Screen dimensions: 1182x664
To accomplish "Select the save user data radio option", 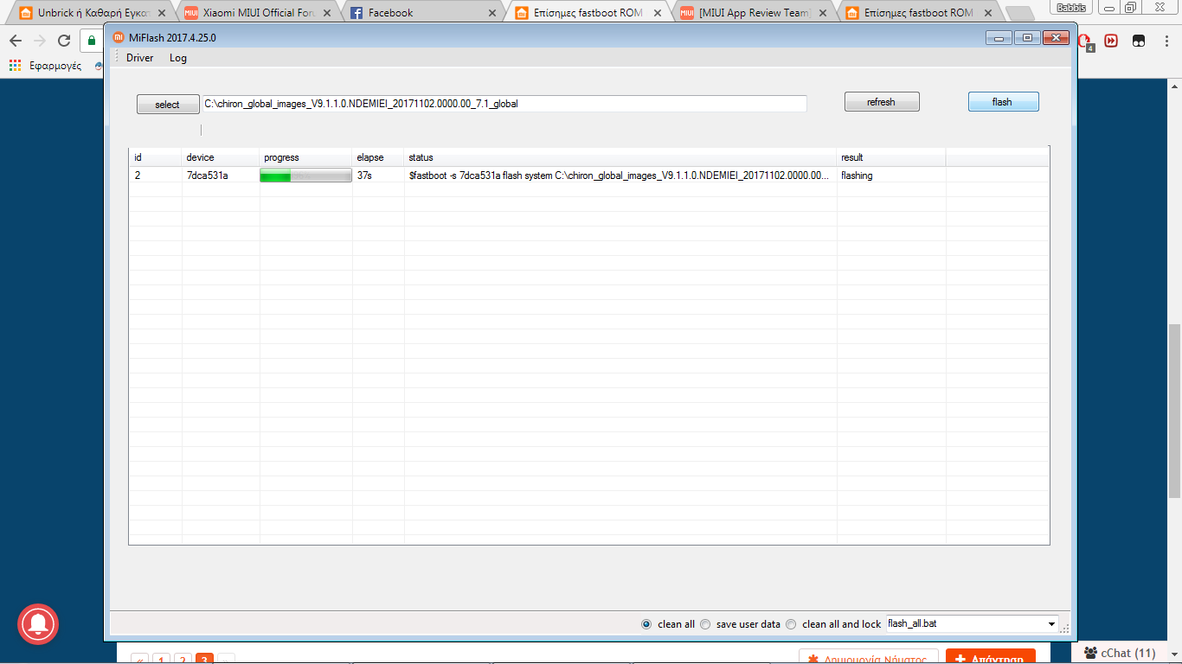I will [705, 624].
